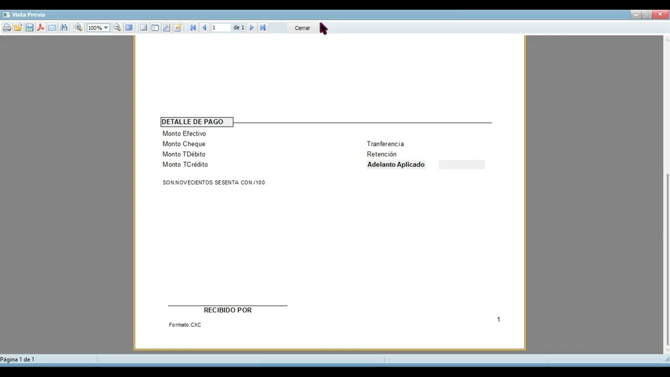Click the Tranferencia label
This screenshot has width=670, height=377.
[x=385, y=144]
